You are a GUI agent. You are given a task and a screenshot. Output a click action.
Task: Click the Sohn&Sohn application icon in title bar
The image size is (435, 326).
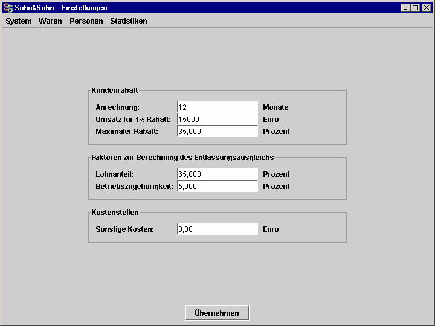pyautogui.click(x=8, y=8)
